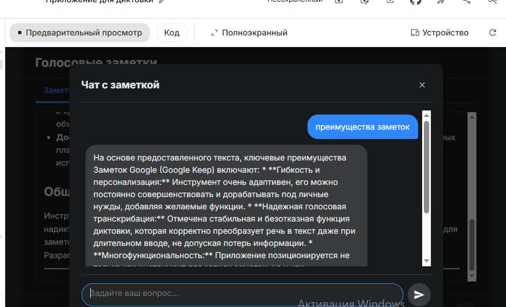Click the 'Чат с заметкой' dialog title
The height and width of the screenshot is (307, 506).
coord(121,85)
